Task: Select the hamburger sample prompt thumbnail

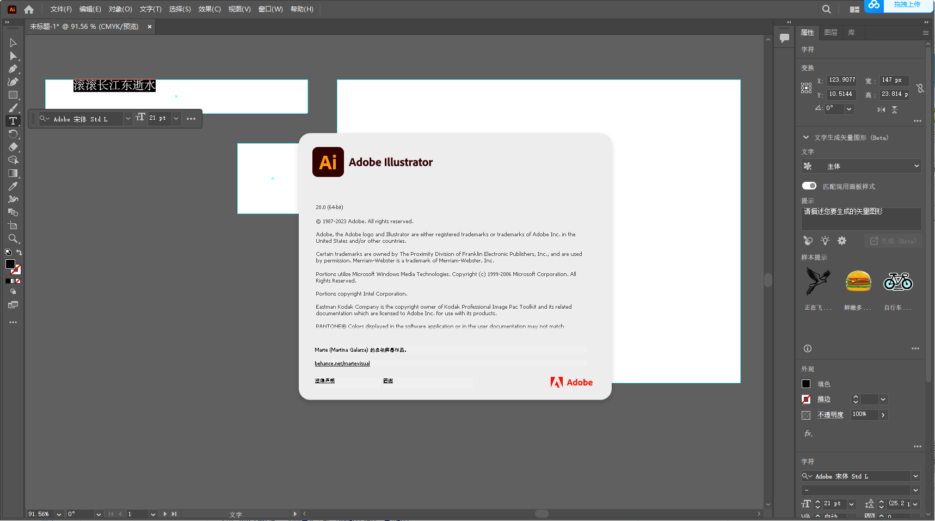Action: [x=858, y=281]
